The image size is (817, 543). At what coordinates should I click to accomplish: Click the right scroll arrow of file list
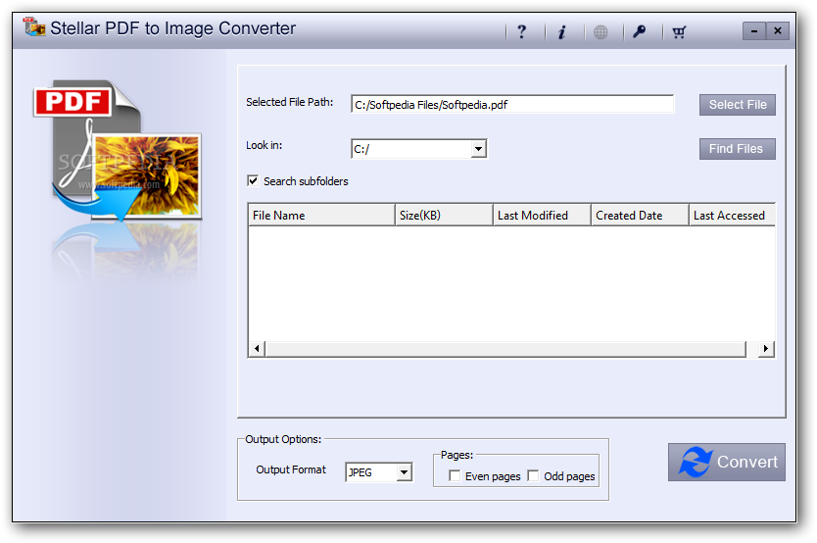coord(765,349)
